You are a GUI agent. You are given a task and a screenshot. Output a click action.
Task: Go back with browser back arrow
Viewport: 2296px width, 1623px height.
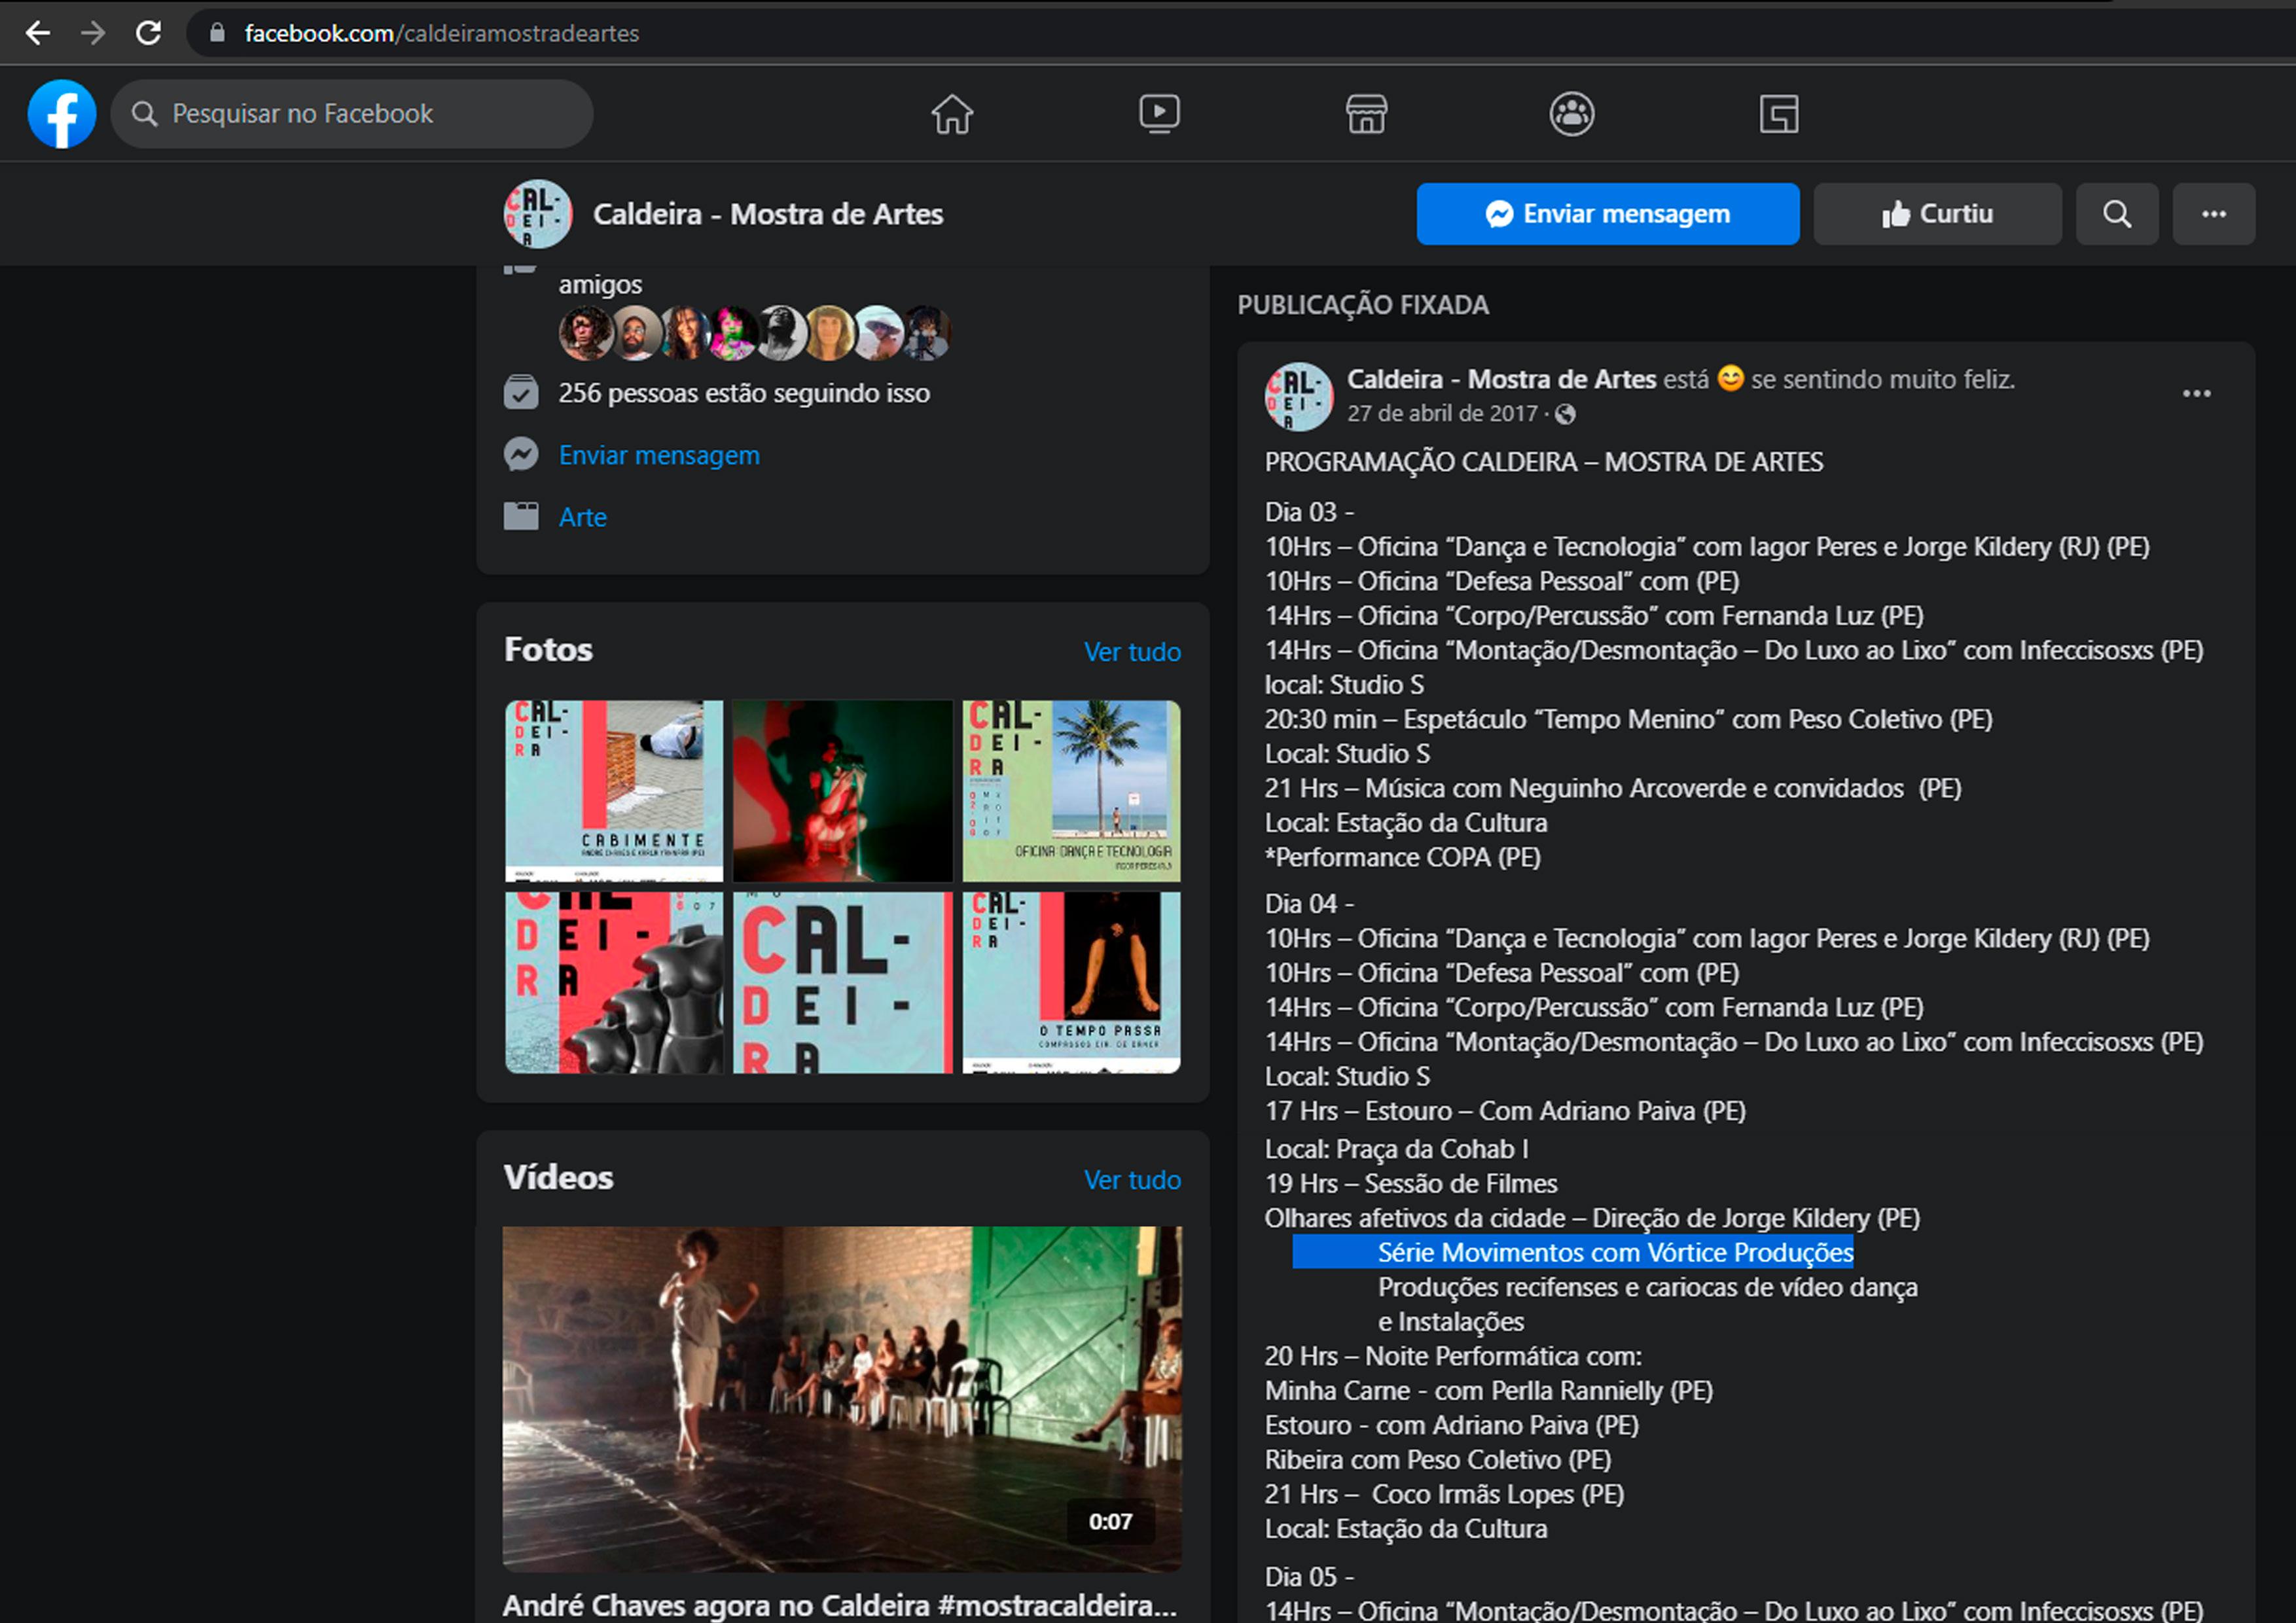coord(38,33)
